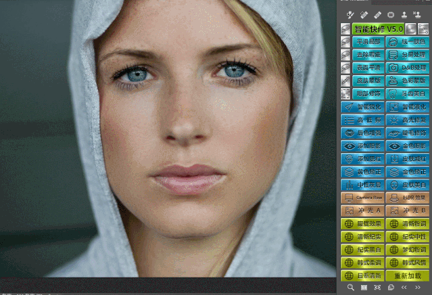Pick the eraser-shaped icon in the top toolbar
Viewport: 432px width, 295px height.
coord(377,15)
